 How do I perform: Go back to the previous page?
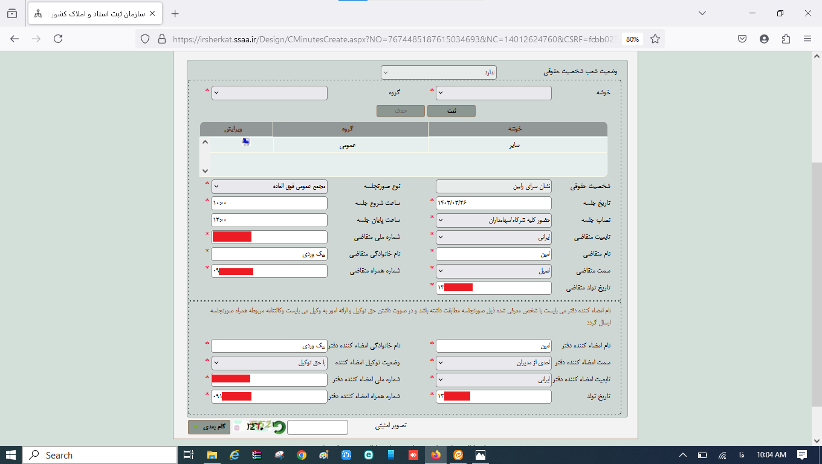click(x=15, y=39)
